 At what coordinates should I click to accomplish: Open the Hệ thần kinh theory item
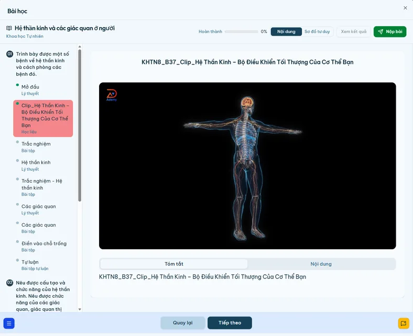43,165
